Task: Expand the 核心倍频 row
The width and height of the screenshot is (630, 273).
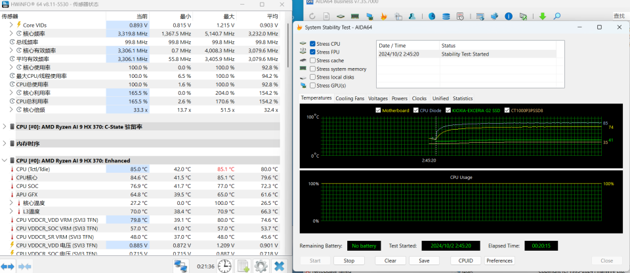Action: 11,109
